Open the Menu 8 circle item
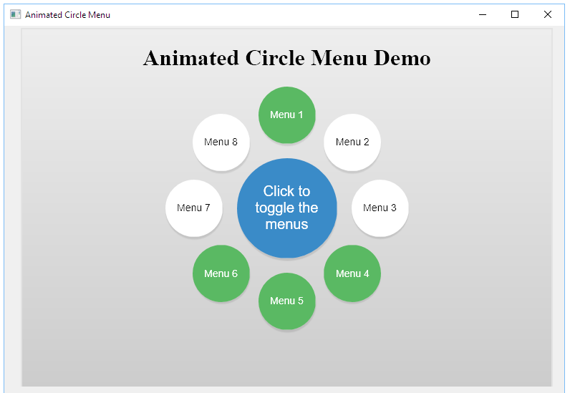The width and height of the screenshot is (570, 393). (x=221, y=142)
